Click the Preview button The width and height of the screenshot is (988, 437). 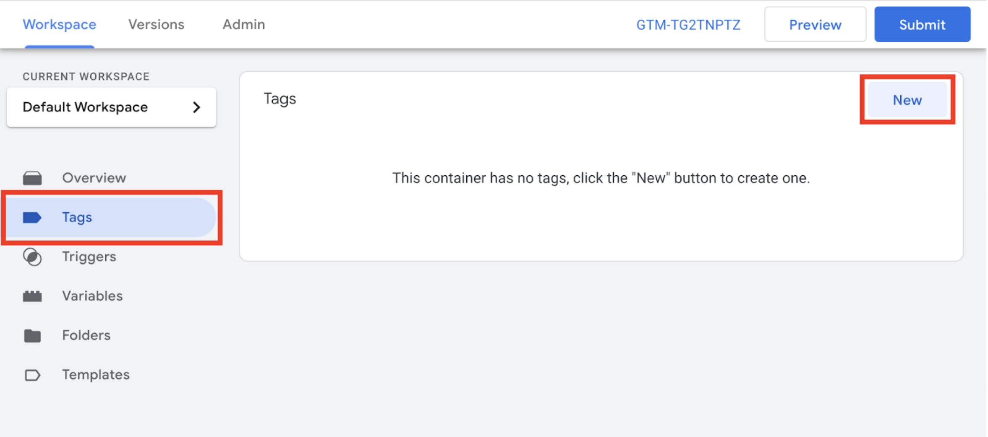pyautogui.click(x=815, y=24)
